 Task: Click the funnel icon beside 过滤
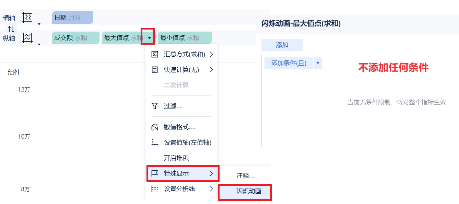[155, 106]
